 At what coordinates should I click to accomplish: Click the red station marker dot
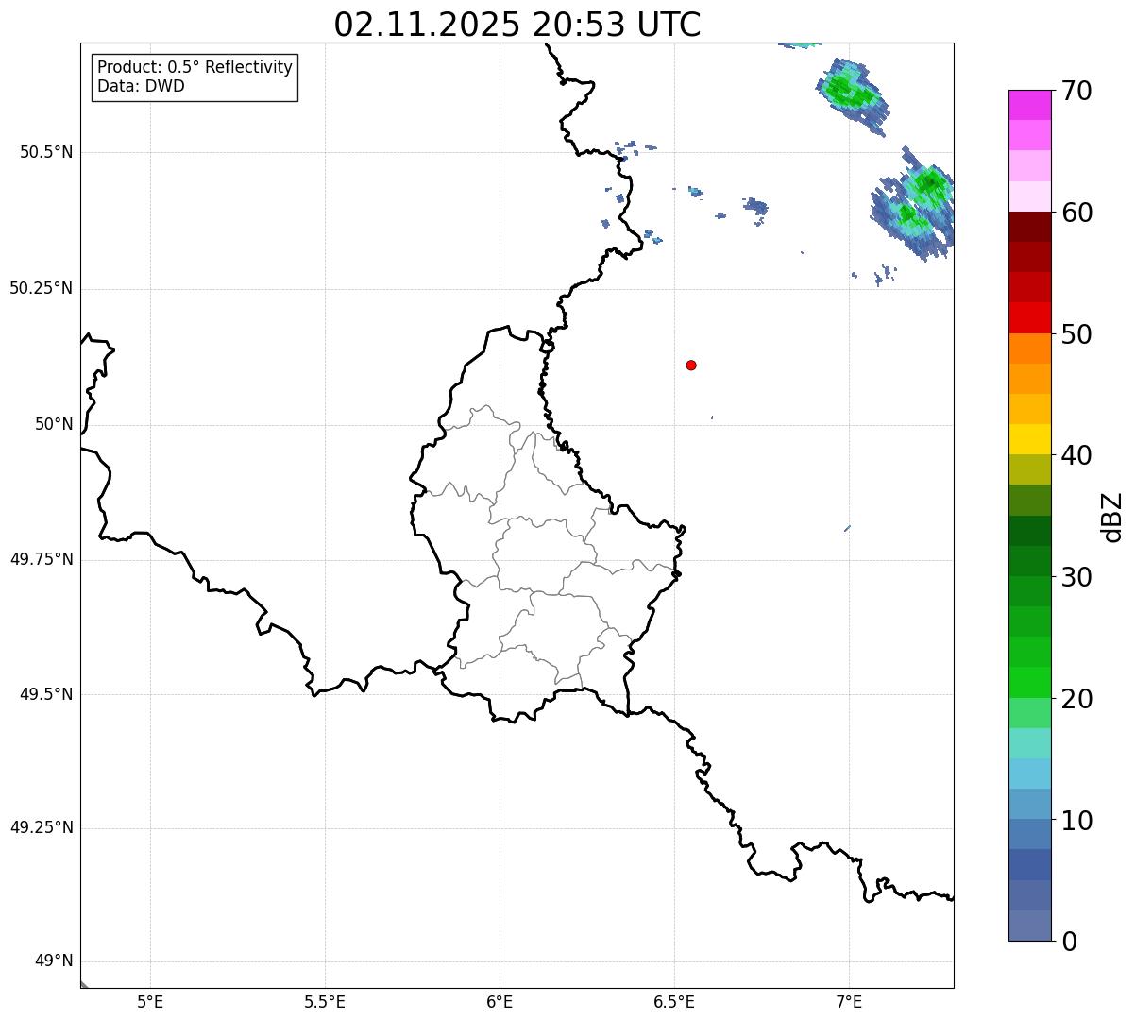click(x=691, y=366)
